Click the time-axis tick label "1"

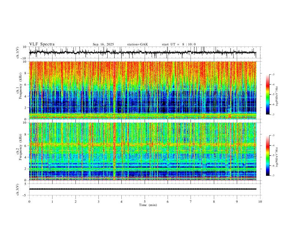pos(52,202)
